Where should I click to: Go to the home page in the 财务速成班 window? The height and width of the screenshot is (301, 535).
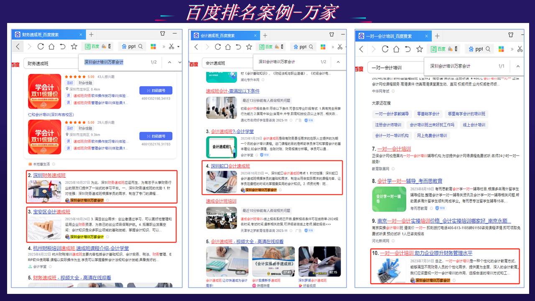tap(51, 47)
